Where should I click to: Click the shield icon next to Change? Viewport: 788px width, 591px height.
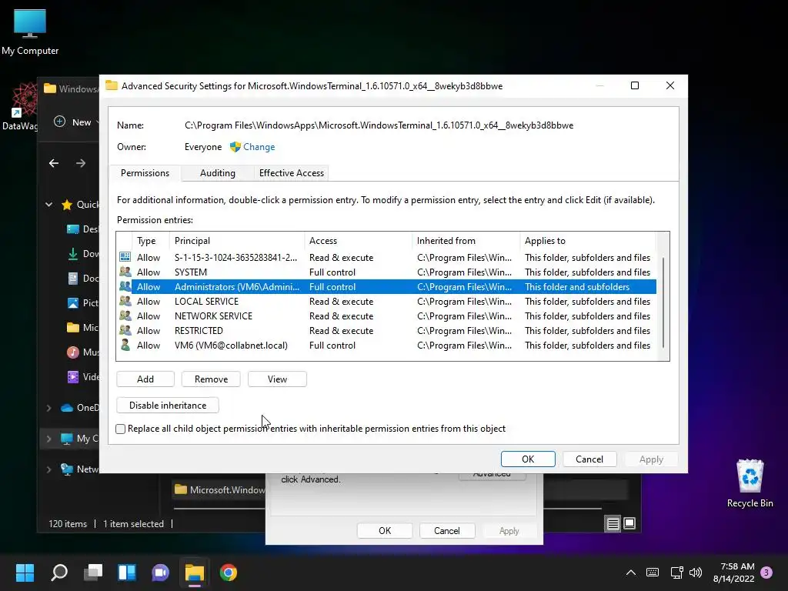coord(235,147)
